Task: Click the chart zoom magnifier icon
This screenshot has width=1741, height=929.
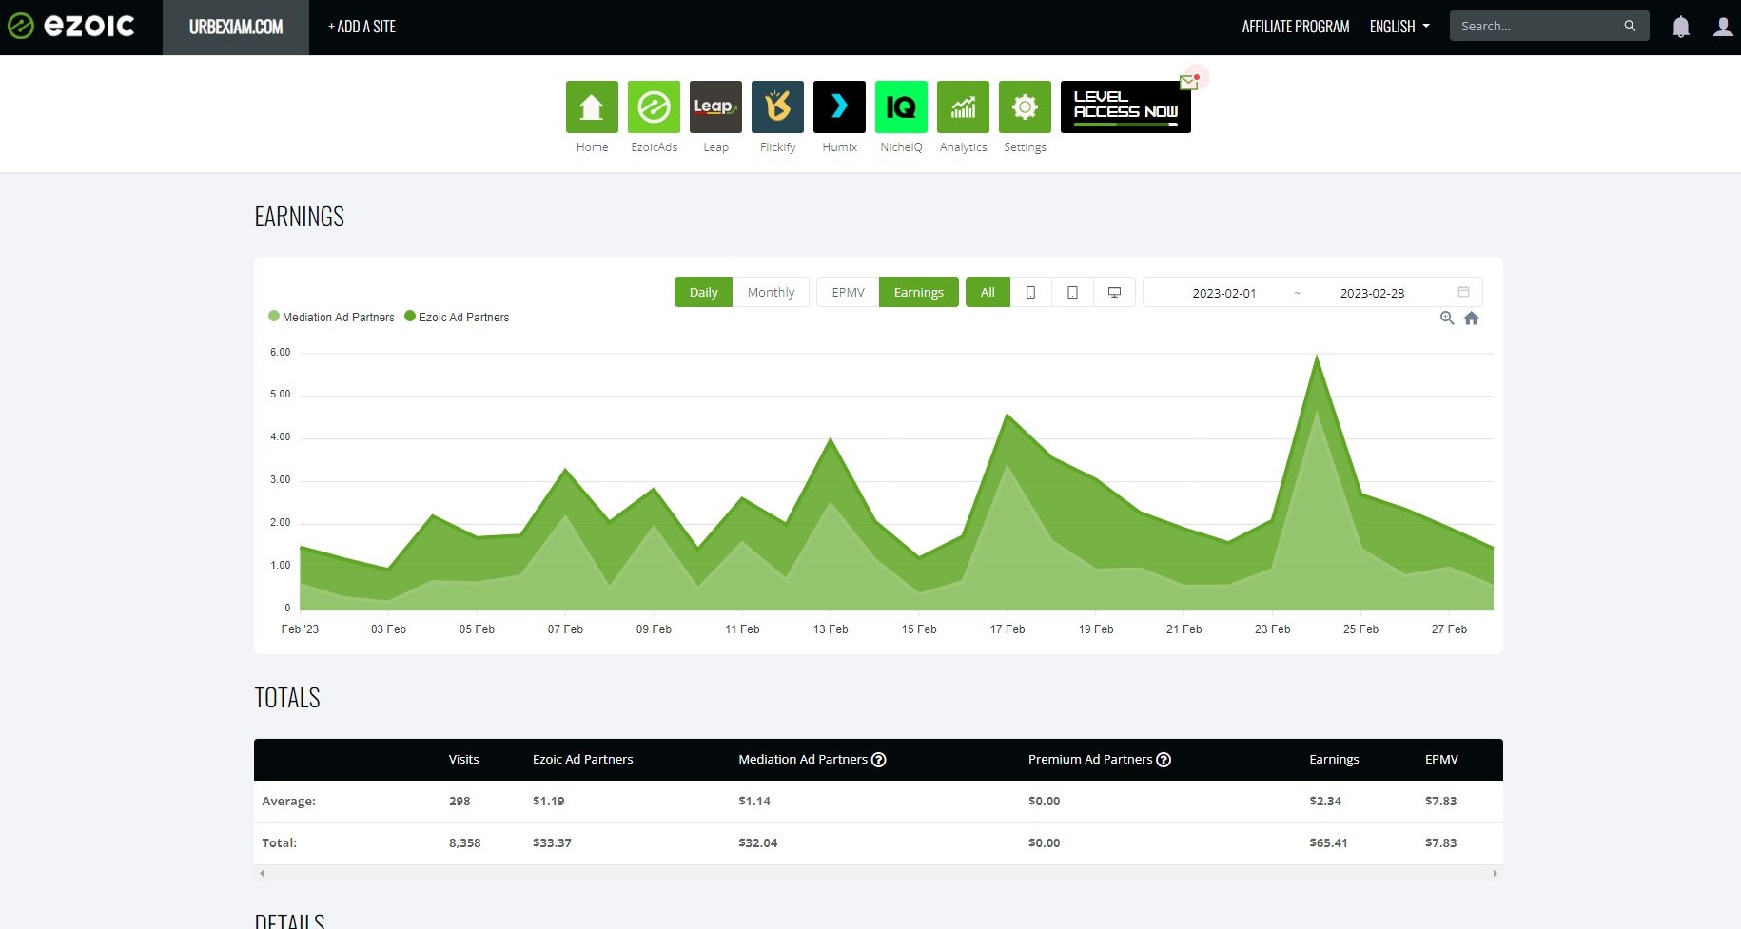Action: pyautogui.click(x=1447, y=319)
